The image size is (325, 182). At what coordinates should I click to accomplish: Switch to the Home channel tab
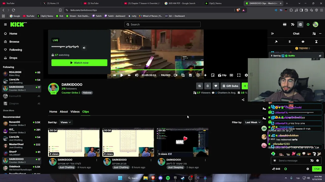pos(53,111)
